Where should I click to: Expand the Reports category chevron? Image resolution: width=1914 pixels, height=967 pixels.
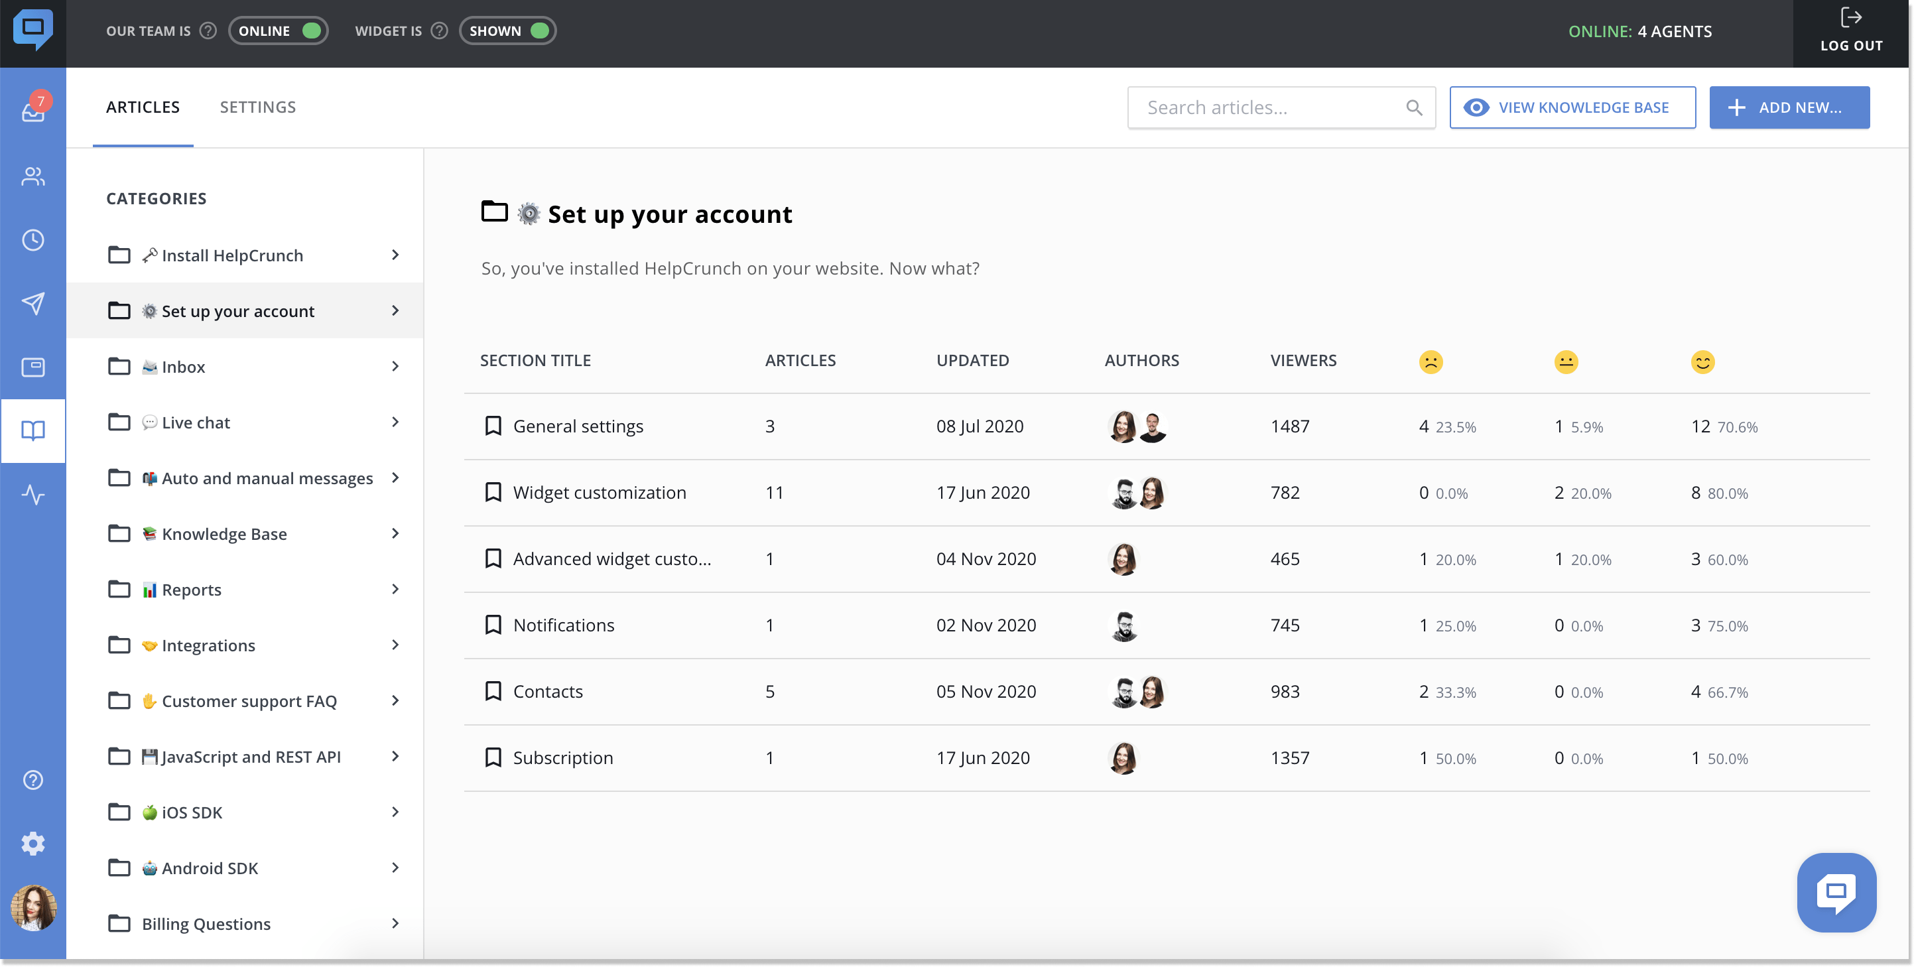pyautogui.click(x=395, y=590)
